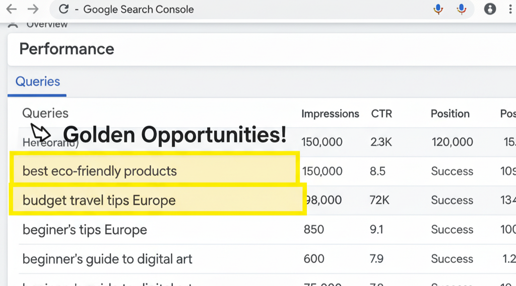Open the account profile icon
Screen dimensions: 516x286
point(490,9)
